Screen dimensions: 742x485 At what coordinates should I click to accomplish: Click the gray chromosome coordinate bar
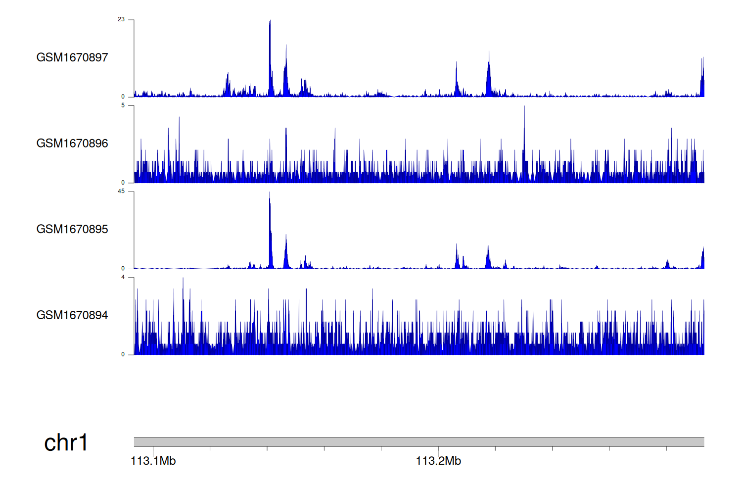coord(418,442)
